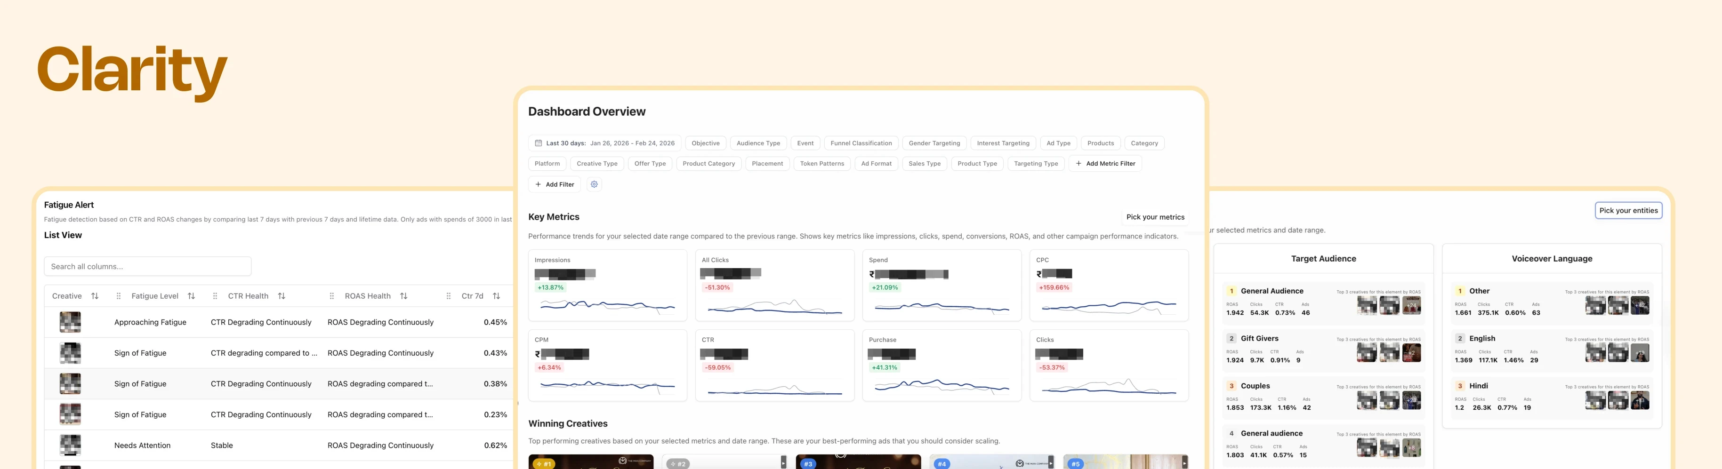1722x469 pixels.
Task: Open the Product Type filter chip
Action: tap(977, 164)
